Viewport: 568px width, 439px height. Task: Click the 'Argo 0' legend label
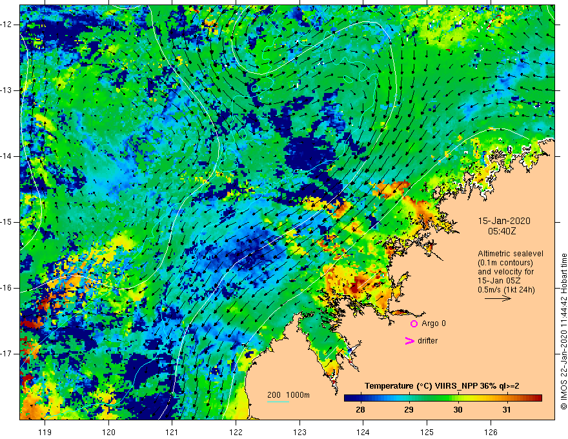[434, 323]
